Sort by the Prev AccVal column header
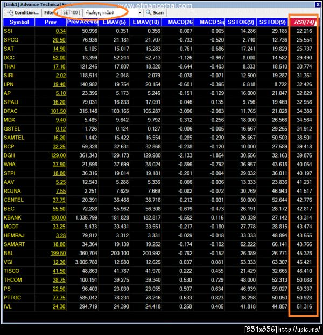 click(x=82, y=22)
